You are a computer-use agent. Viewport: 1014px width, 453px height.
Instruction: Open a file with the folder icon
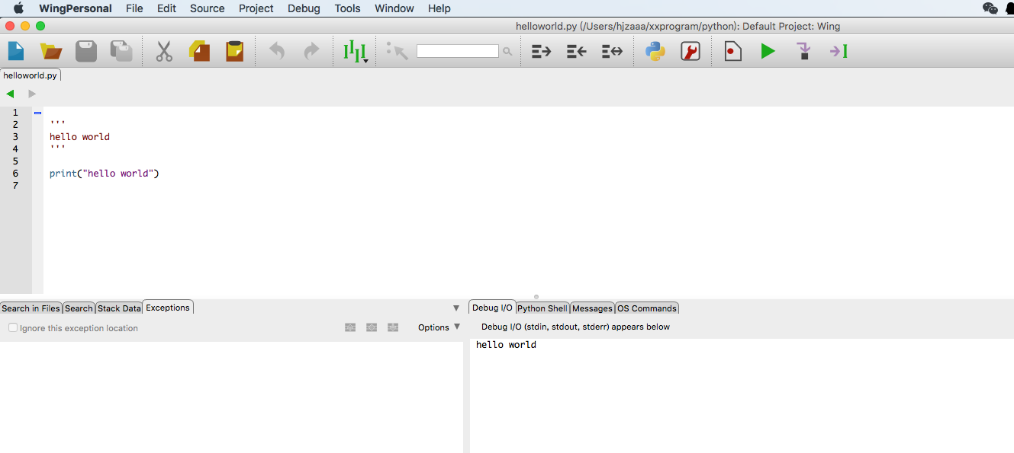(x=51, y=51)
